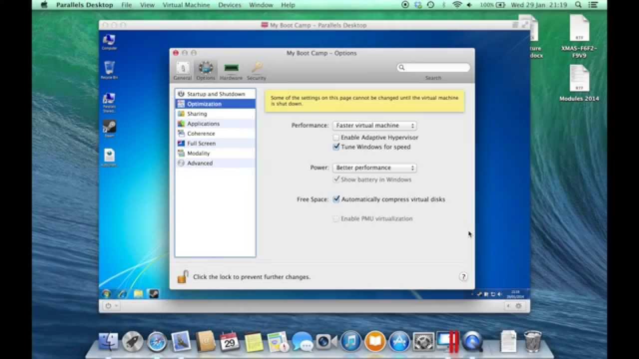Toggle Show battery in Windows checkbox
The image size is (639, 359).
(x=336, y=179)
